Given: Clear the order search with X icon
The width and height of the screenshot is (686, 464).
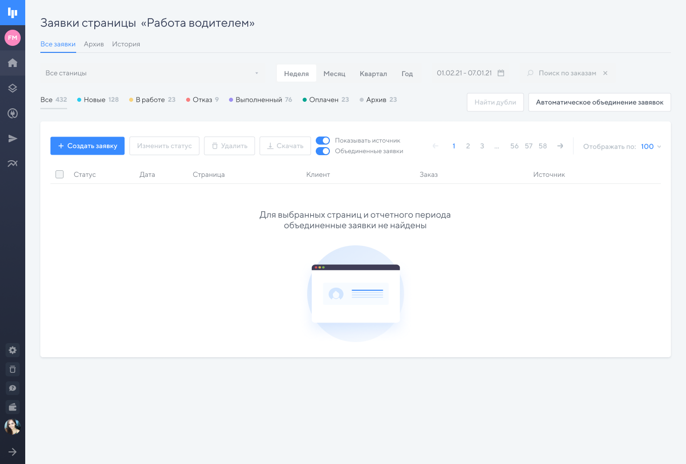Looking at the screenshot, I should pyautogui.click(x=605, y=73).
